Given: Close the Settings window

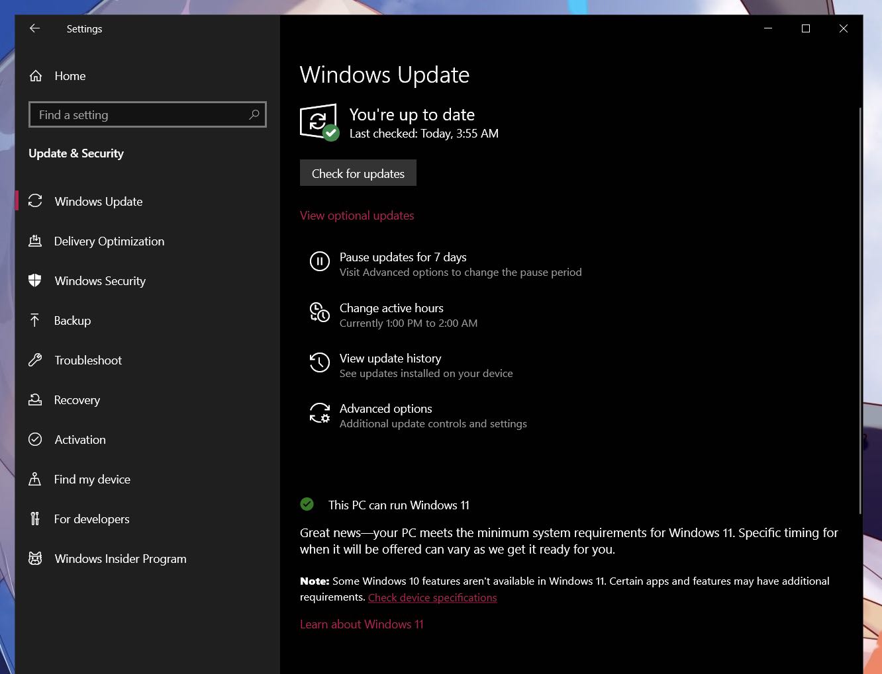Looking at the screenshot, I should [x=844, y=28].
